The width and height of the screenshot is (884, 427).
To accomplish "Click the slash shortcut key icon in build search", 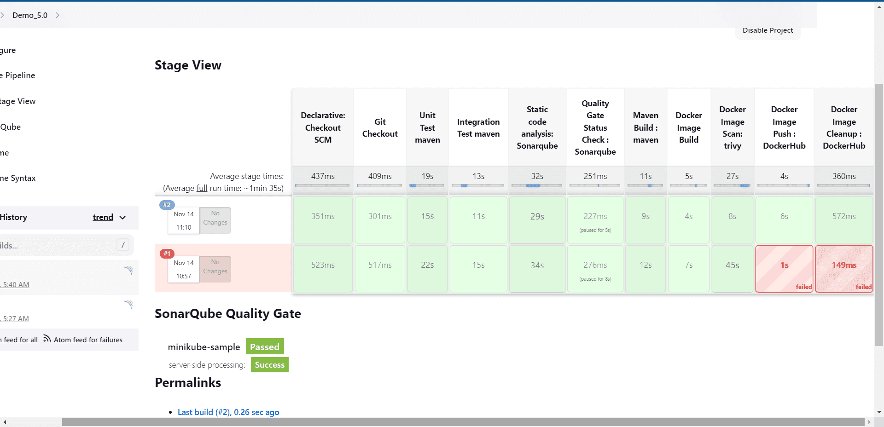I will click(123, 245).
